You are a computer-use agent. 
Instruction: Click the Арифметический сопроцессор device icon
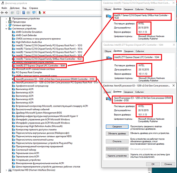click(x=14, y=86)
